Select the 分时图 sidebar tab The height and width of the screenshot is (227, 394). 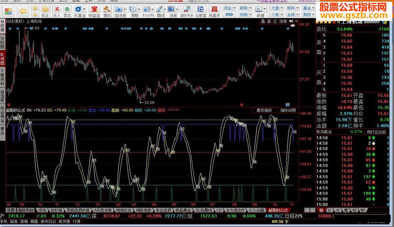pyautogui.click(x=2, y=42)
